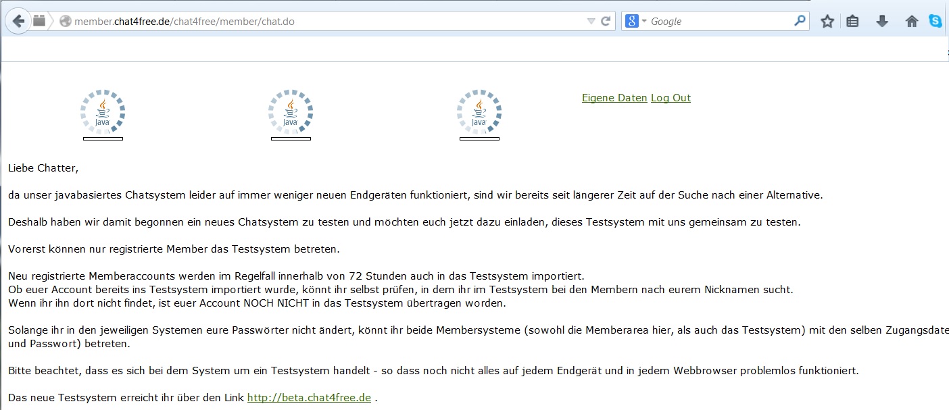Click the globe site identity icon
Screen dimensions: 949x410
pyautogui.click(x=66, y=22)
